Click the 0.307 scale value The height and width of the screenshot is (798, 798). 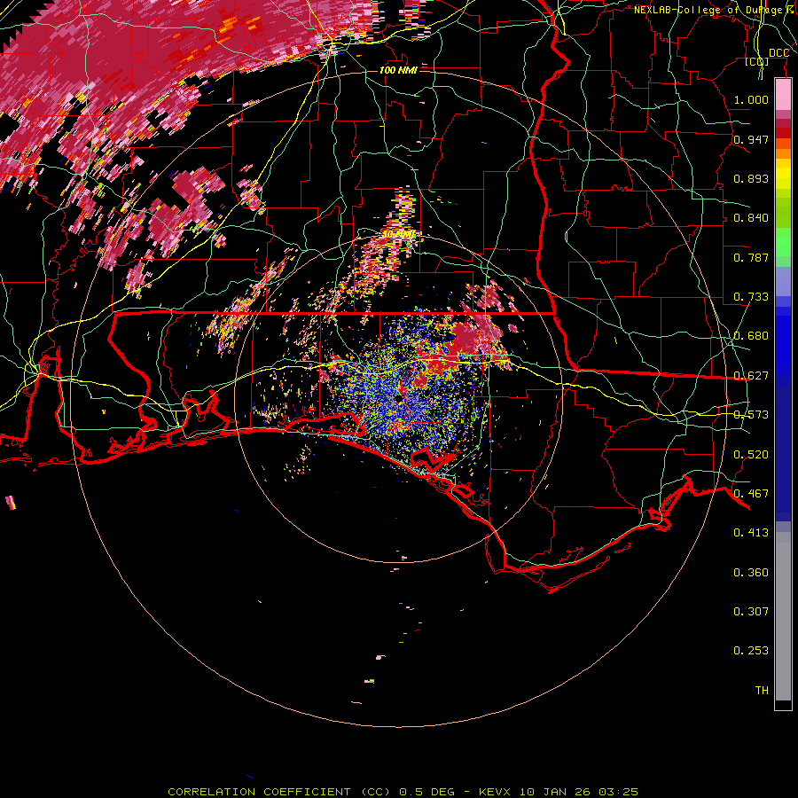click(x=751, y=612)
